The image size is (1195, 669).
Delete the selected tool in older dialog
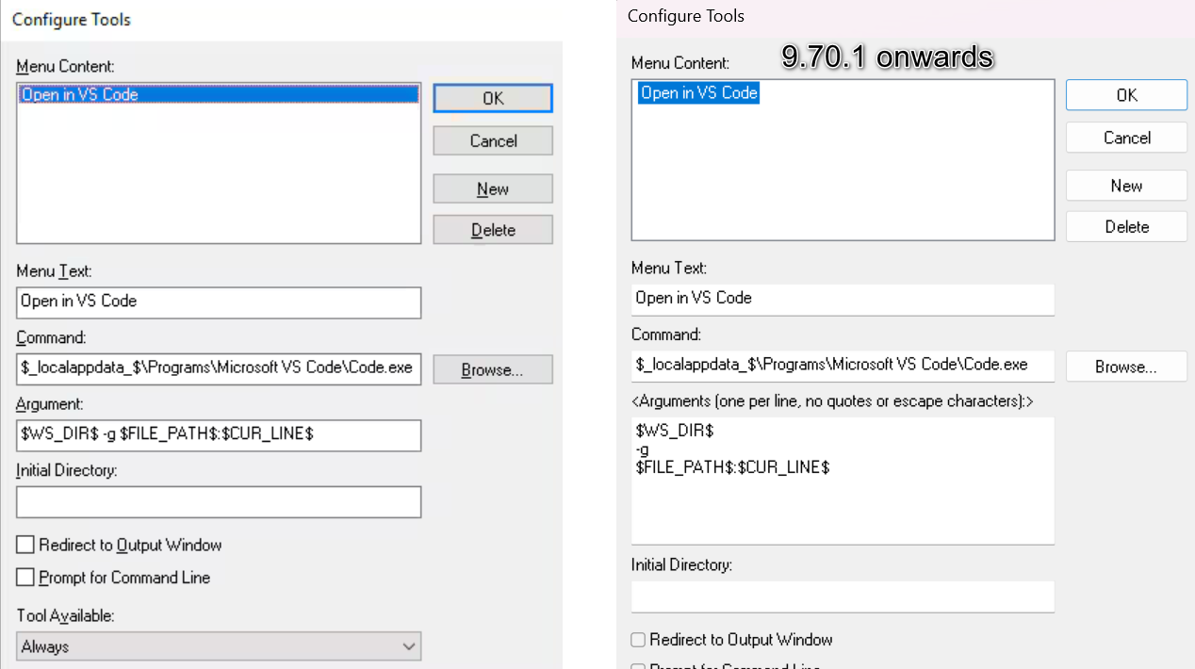pyautogui.click(x=493, y=230)
